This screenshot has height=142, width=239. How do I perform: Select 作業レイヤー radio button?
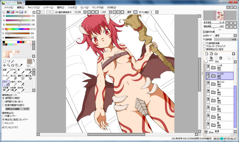(3, 116)
